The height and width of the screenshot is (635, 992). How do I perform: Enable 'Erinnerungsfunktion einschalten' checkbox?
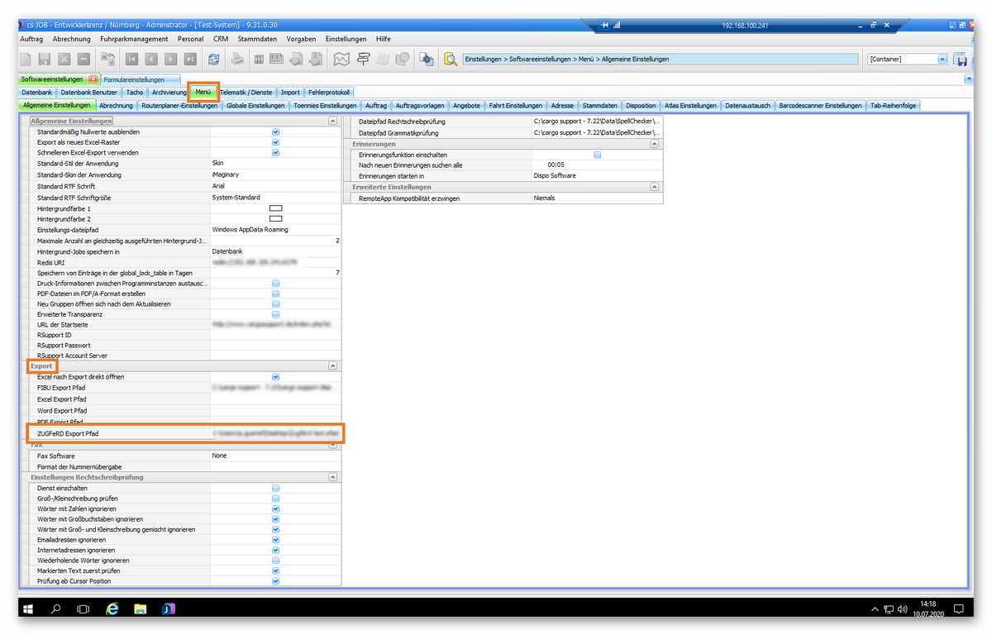[x=597, y=155]
